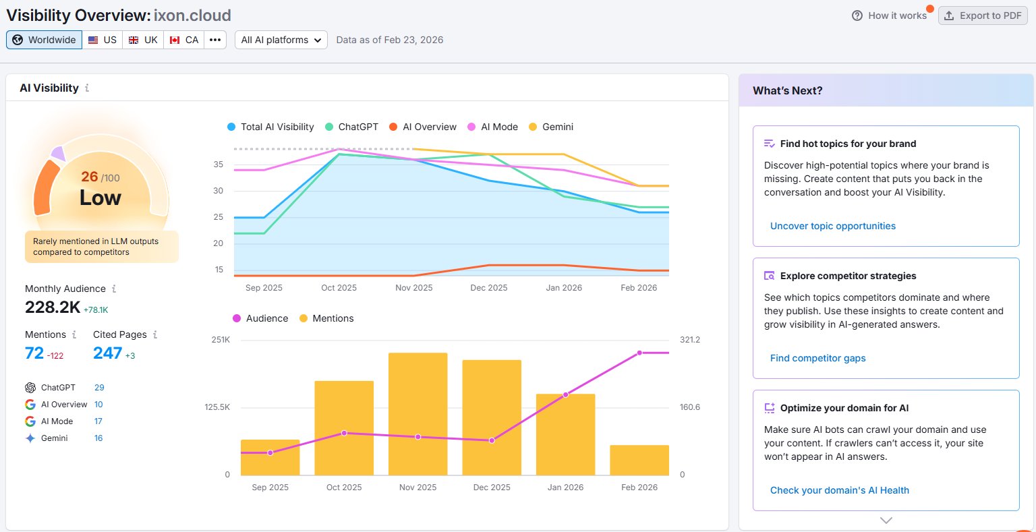Switch to US region tab
1036x532 pixels.
coord(103,40)
